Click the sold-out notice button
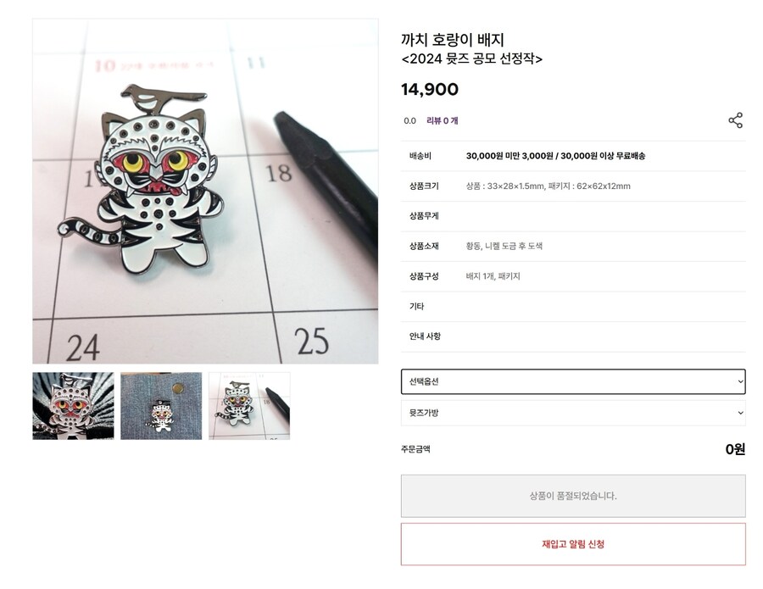Viewport: 763px width, 589px height. point(572,496)
